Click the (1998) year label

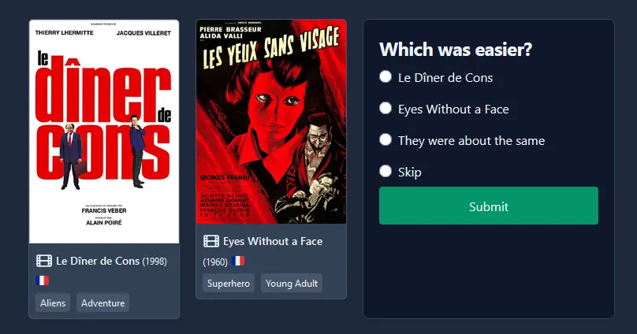coord(155,262)
